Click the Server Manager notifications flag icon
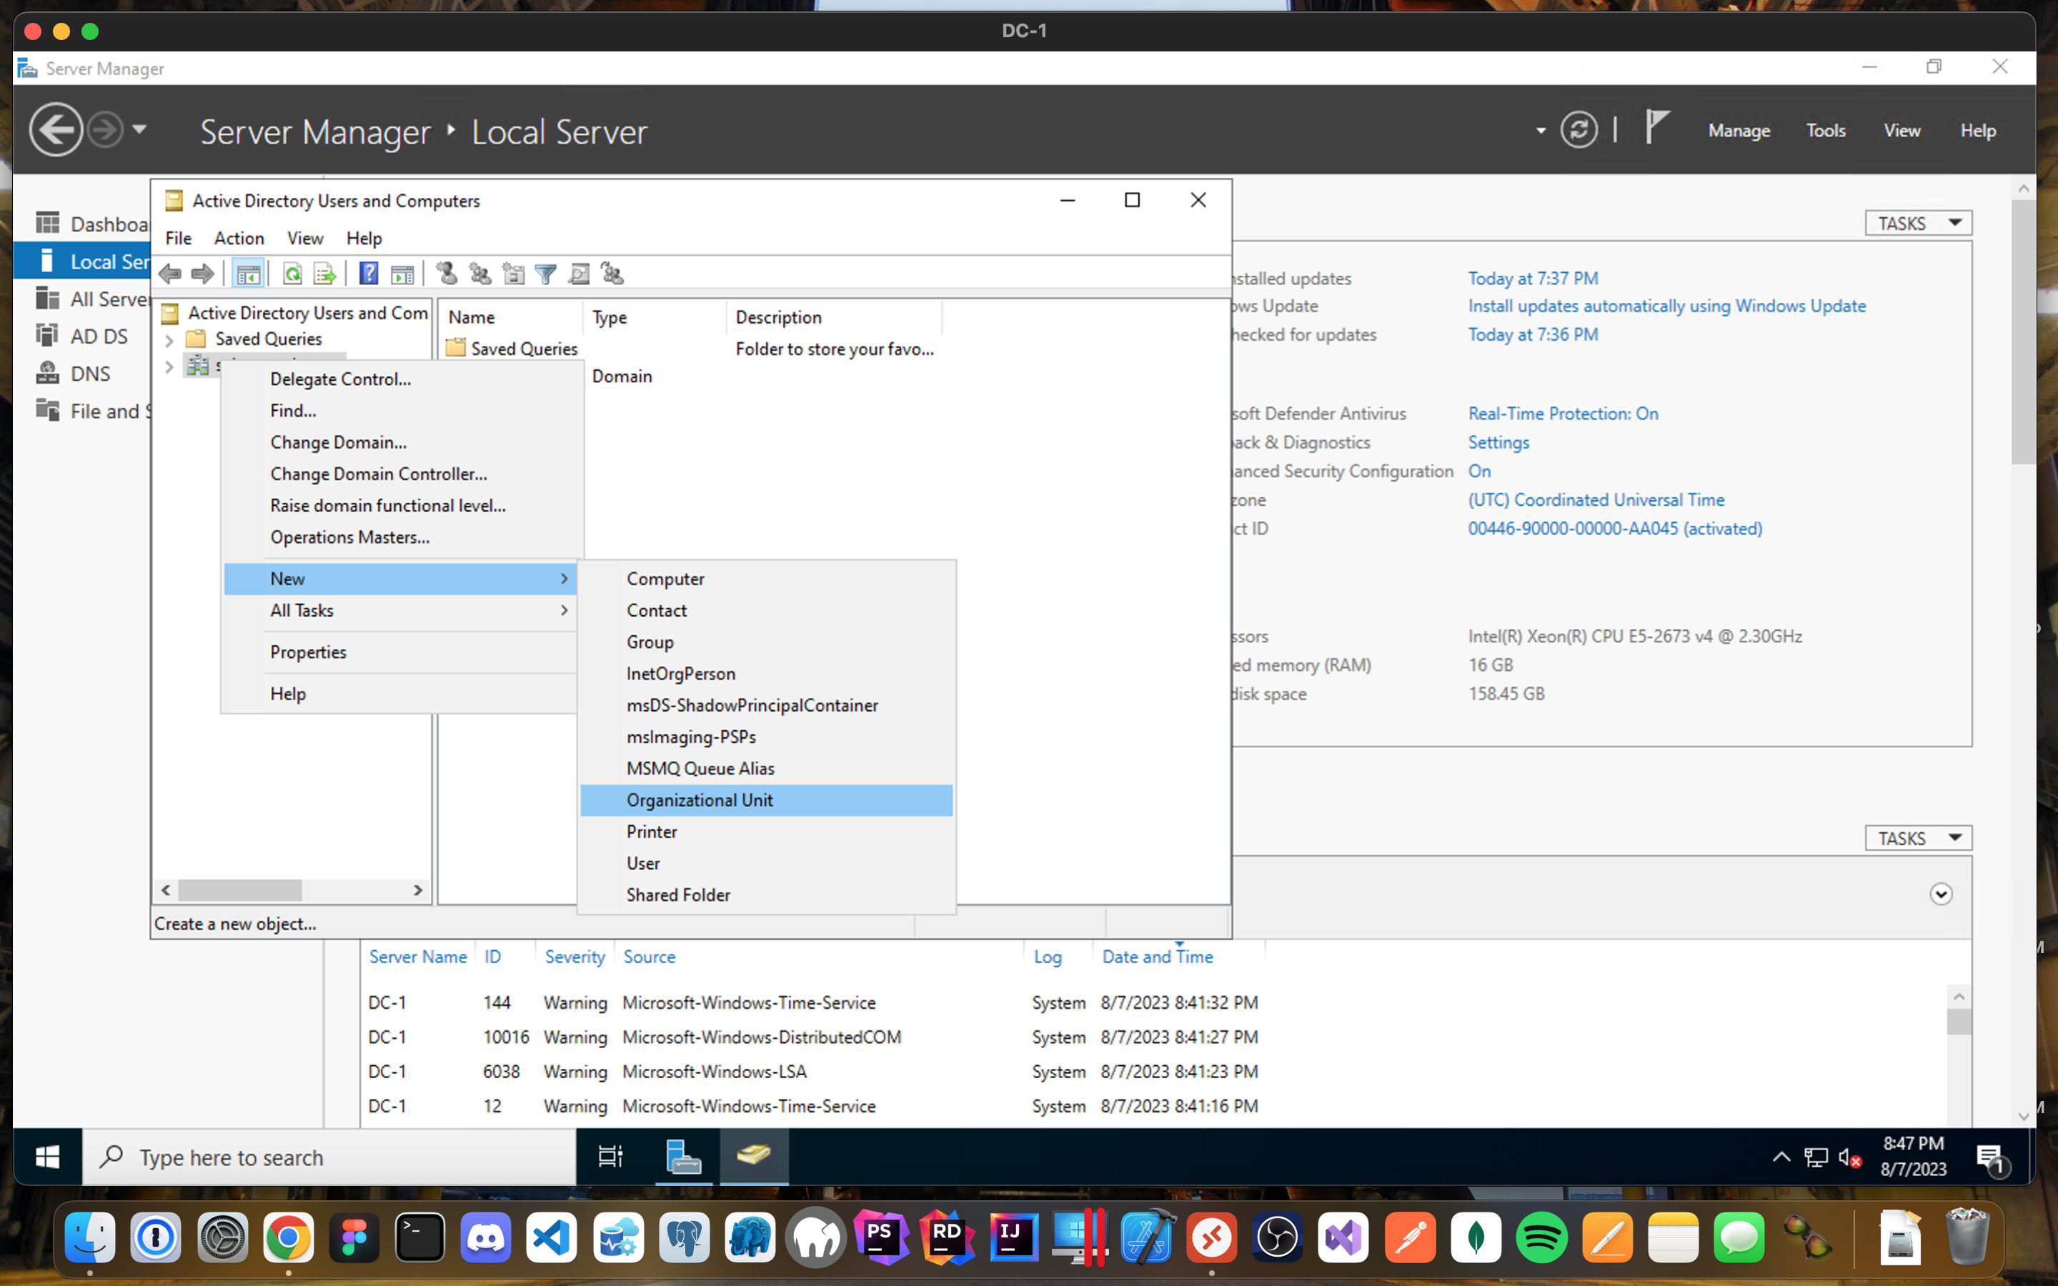The width and height of the screenshot is (2058, 1286). [1656, 129]
